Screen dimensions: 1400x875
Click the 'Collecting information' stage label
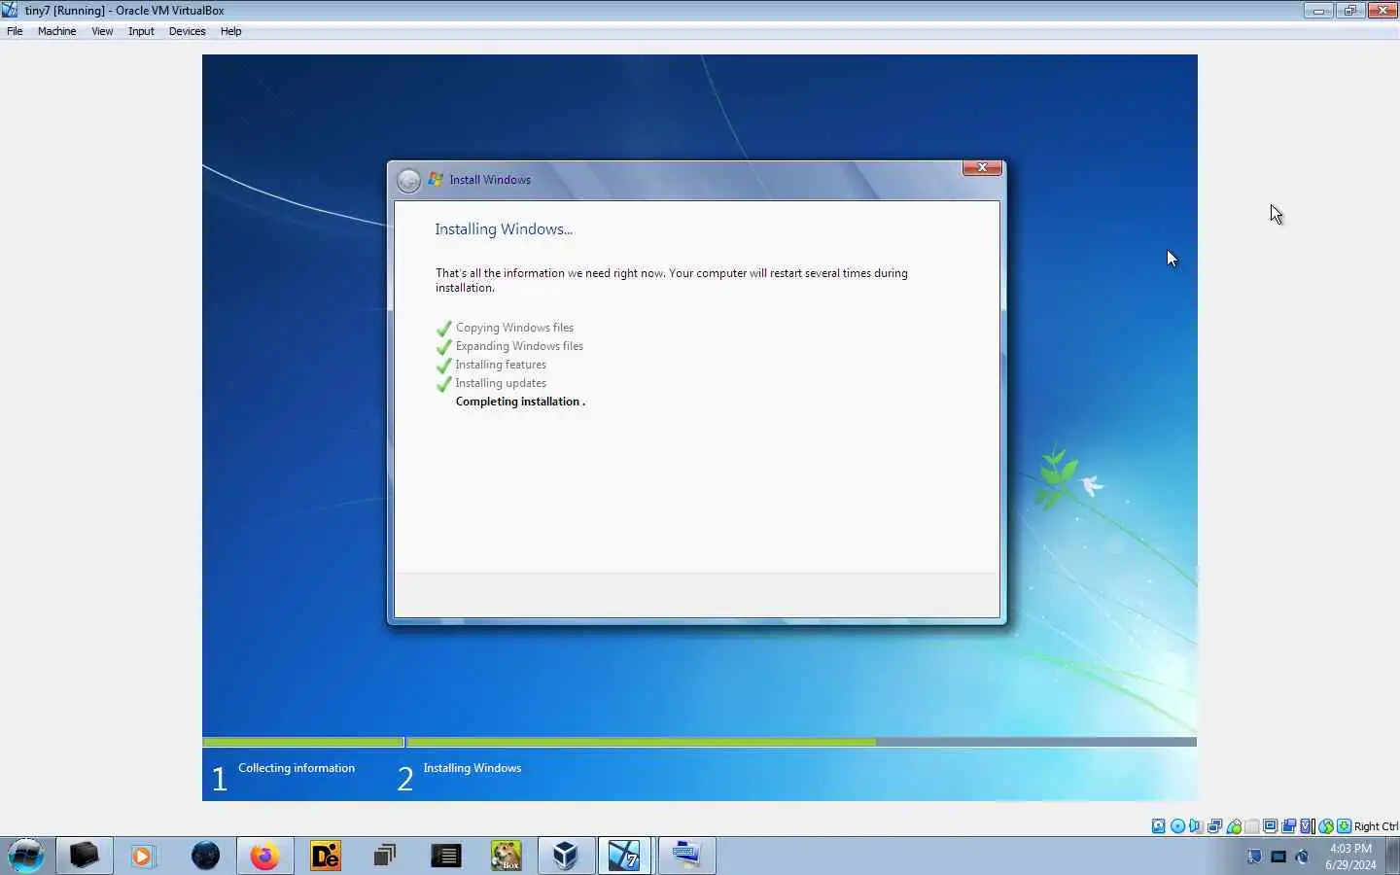point(297,768)
